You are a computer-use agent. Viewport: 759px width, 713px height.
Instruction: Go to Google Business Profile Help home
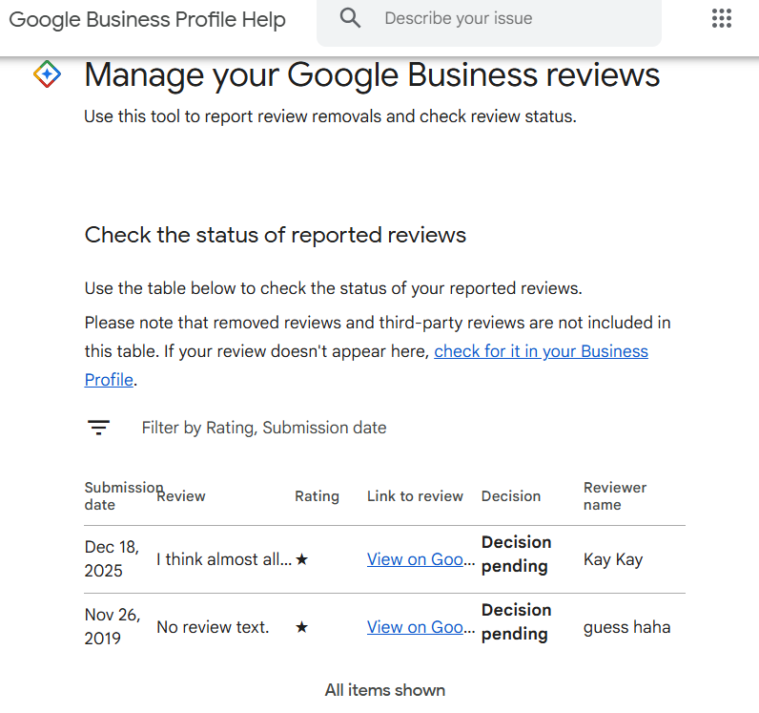tap(147, 20)
